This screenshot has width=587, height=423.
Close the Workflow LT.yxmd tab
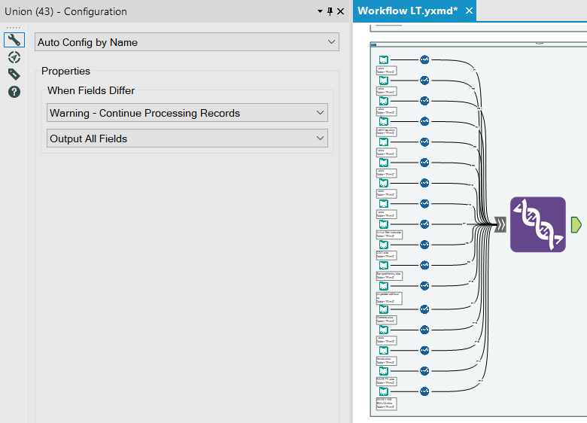pyautogui.click(x=469, y=11)
